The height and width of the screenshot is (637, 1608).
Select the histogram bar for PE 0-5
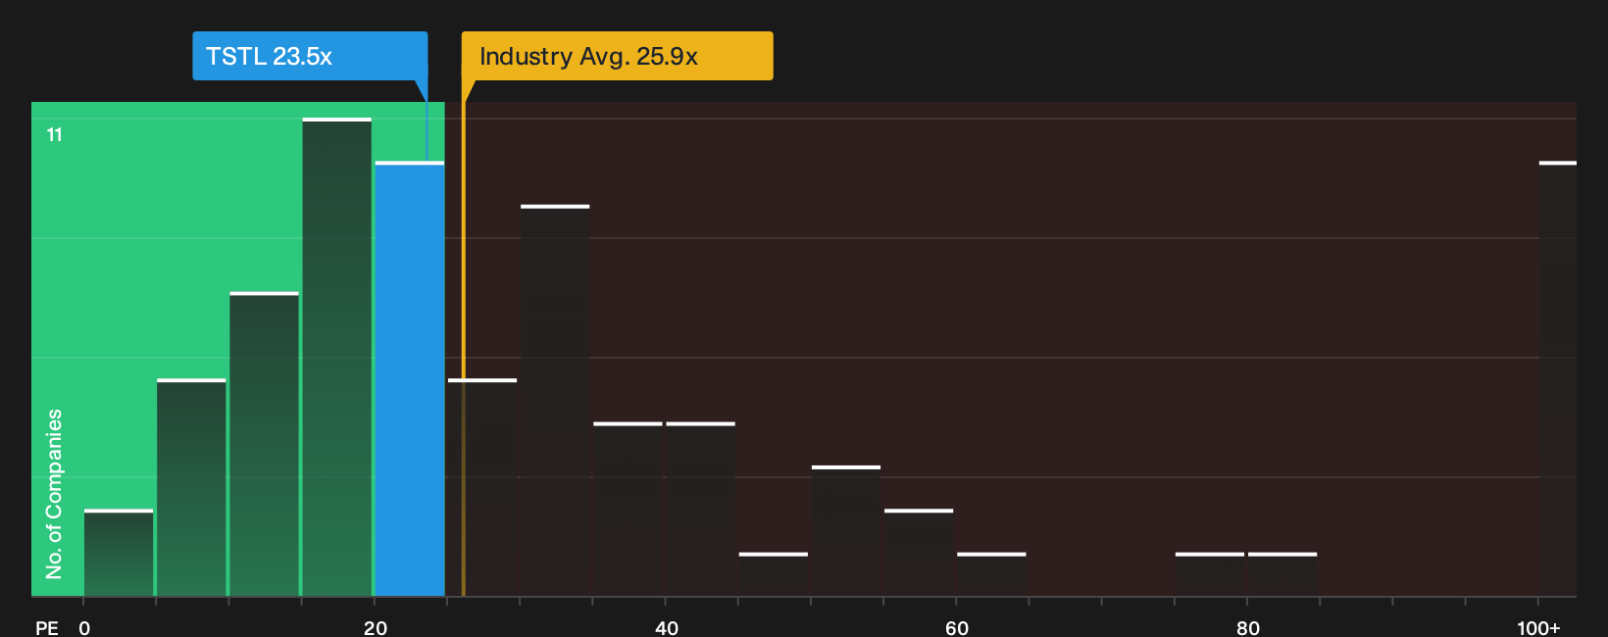click(119, 553)
